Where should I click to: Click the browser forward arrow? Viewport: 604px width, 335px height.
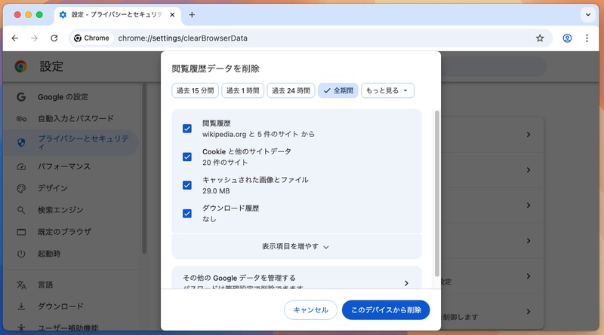(x=34, y=38)
